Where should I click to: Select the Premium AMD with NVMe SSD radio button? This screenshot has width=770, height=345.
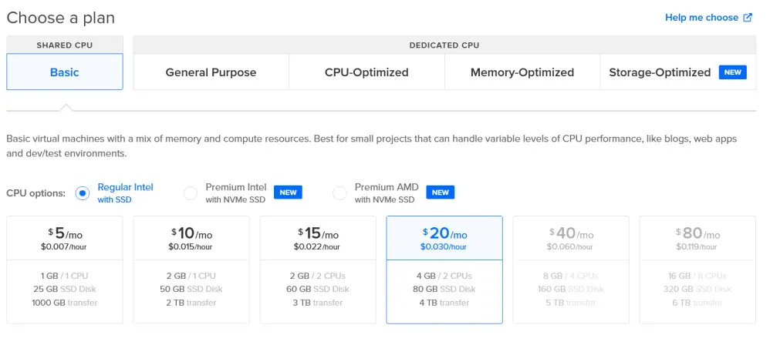pos(339,193)
